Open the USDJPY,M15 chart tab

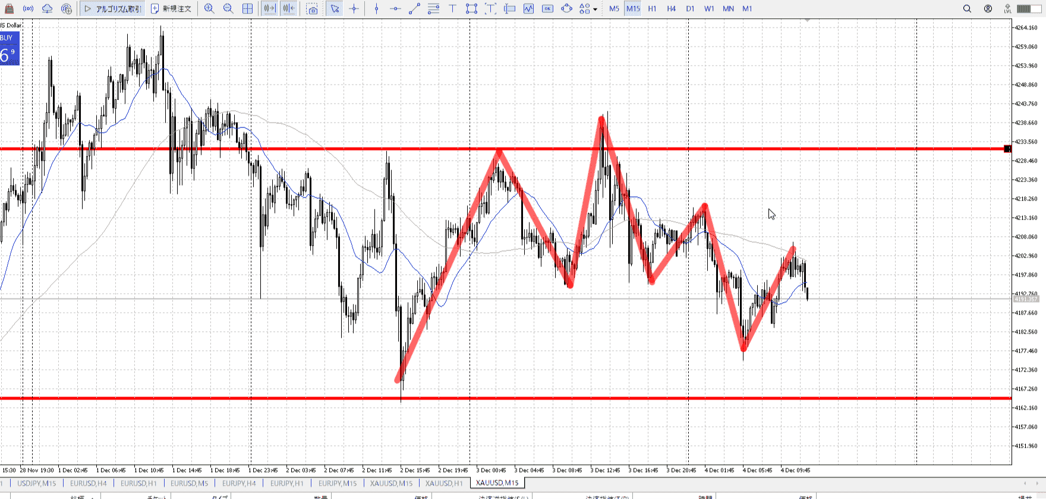pos(36,483)
